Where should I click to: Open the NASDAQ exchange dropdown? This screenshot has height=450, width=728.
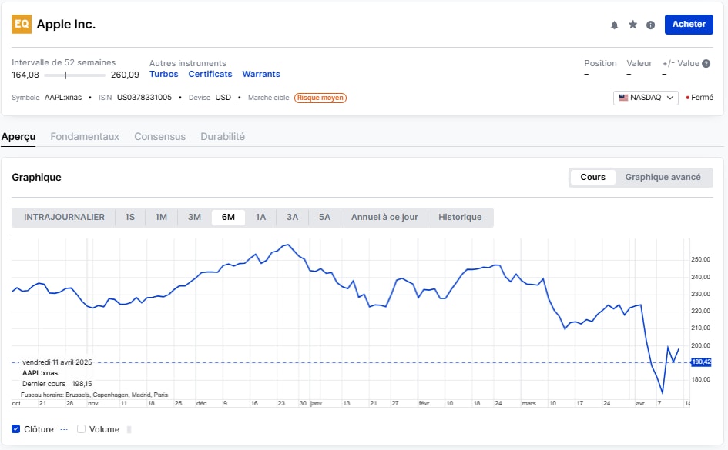(x=646, y=98)
